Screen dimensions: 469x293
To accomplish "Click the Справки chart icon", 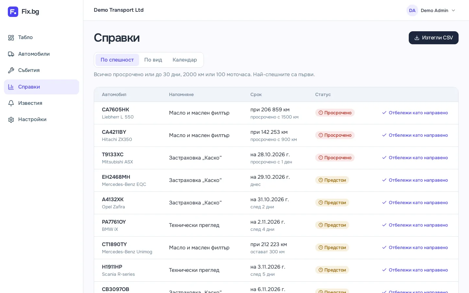I will tap(11, 87).
